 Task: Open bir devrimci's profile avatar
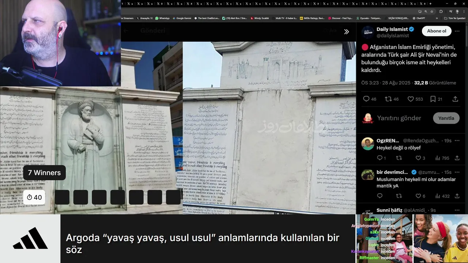tap(367, 175)
